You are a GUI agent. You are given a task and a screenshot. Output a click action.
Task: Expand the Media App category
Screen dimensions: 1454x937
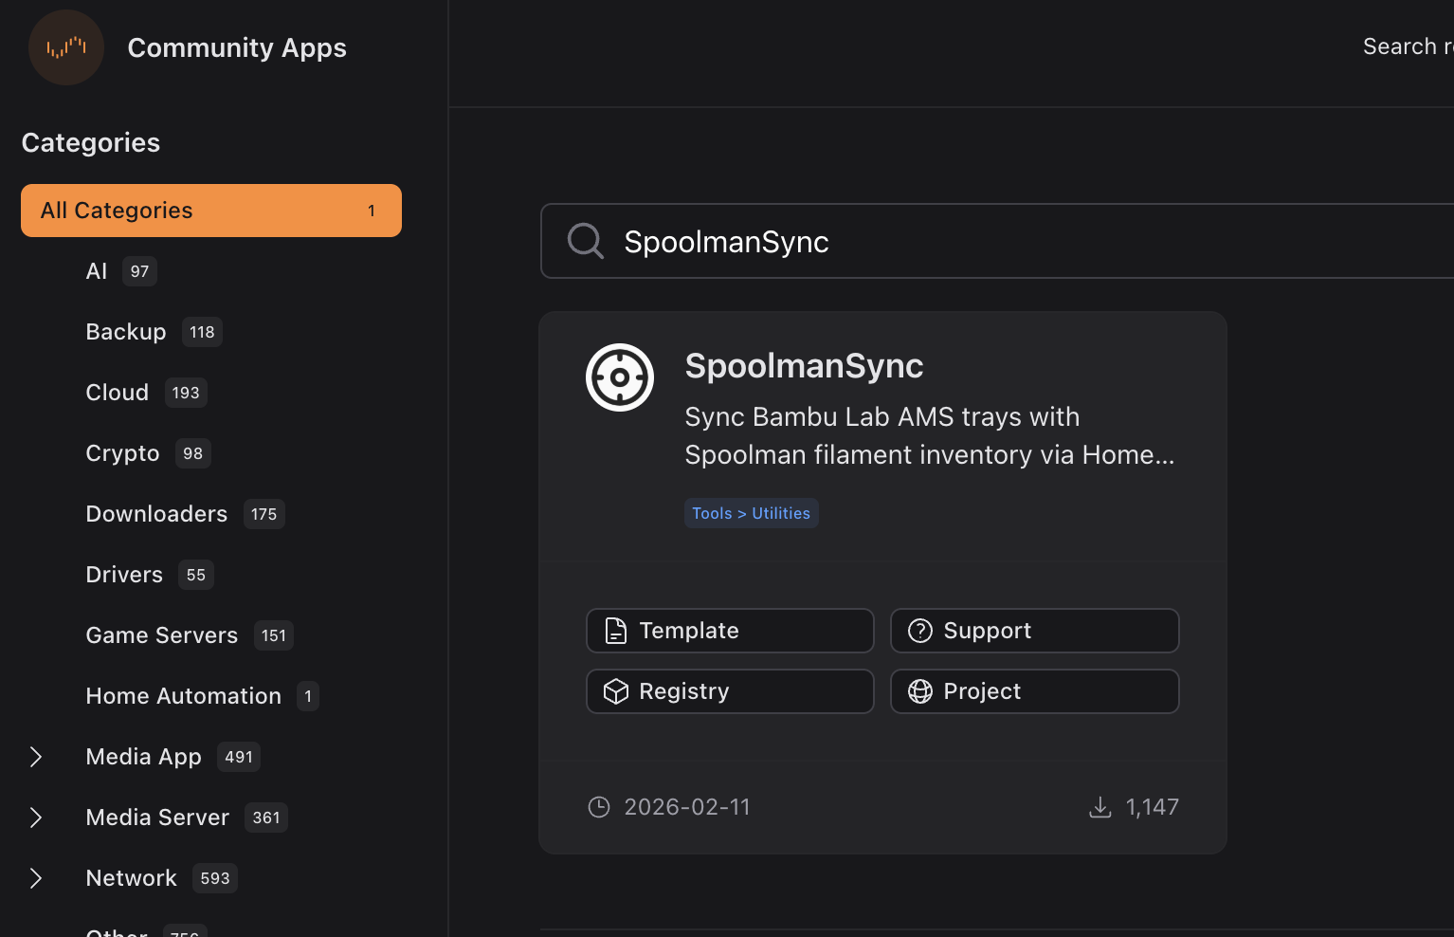[x=36, y=757]
